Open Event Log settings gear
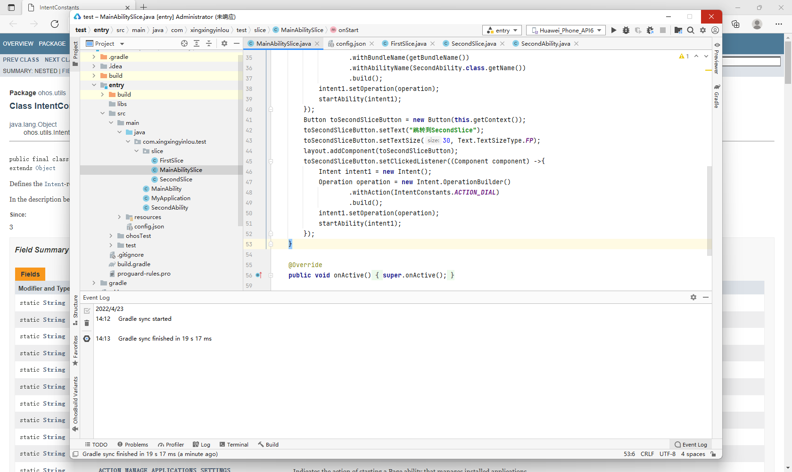Screen dimensions: 792x472 (693, 297)
